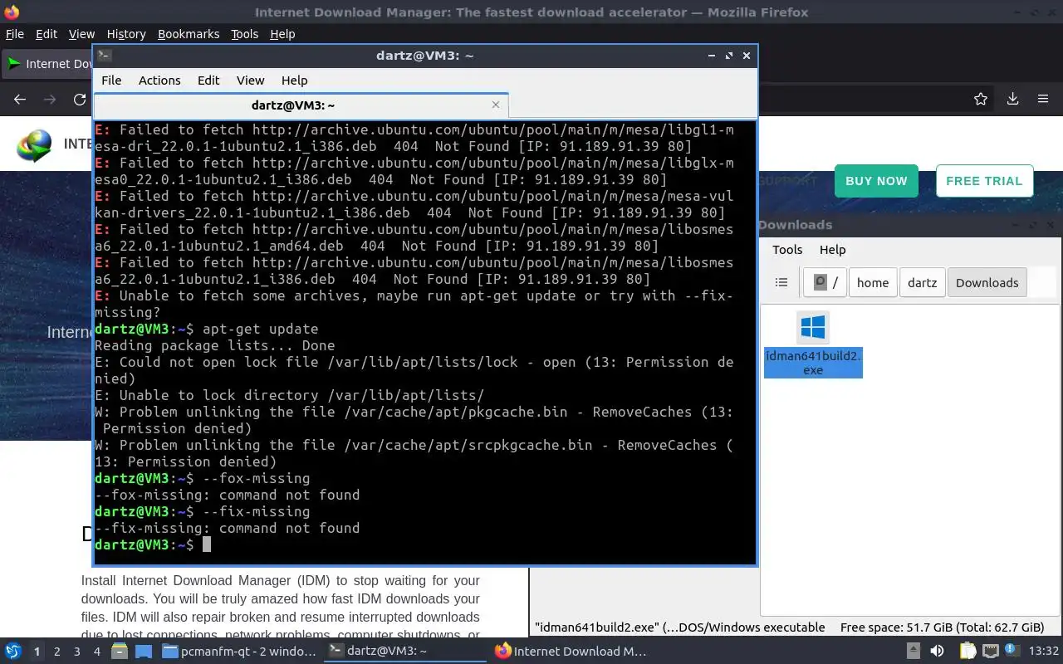Bookmark this page with the star

(x=981, y=100)
